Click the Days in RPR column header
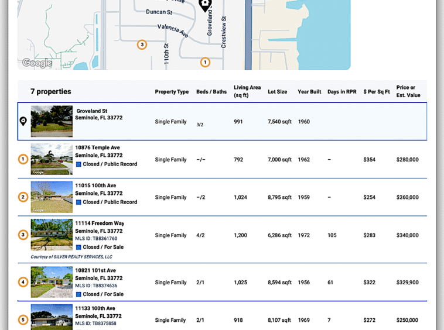This screenshot has height=330, width=444. pyautogui.click(x=341, y=92)
